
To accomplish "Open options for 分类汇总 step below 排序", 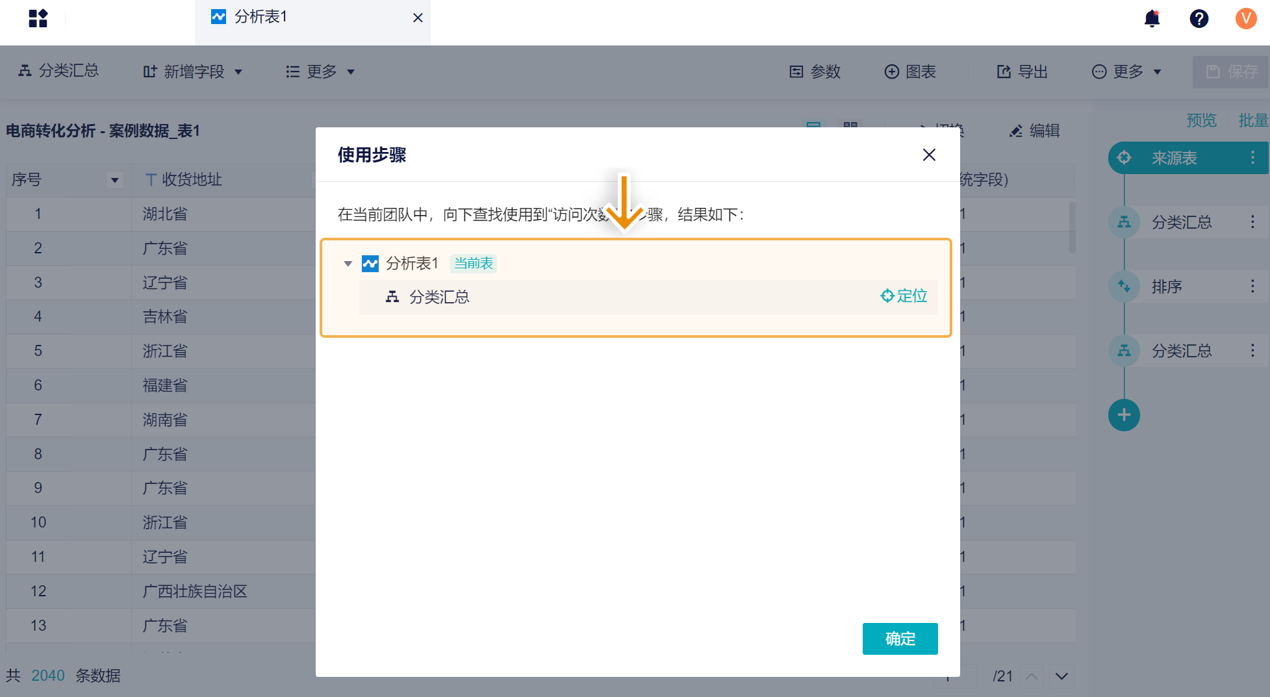I will (x=1252, y=351).
